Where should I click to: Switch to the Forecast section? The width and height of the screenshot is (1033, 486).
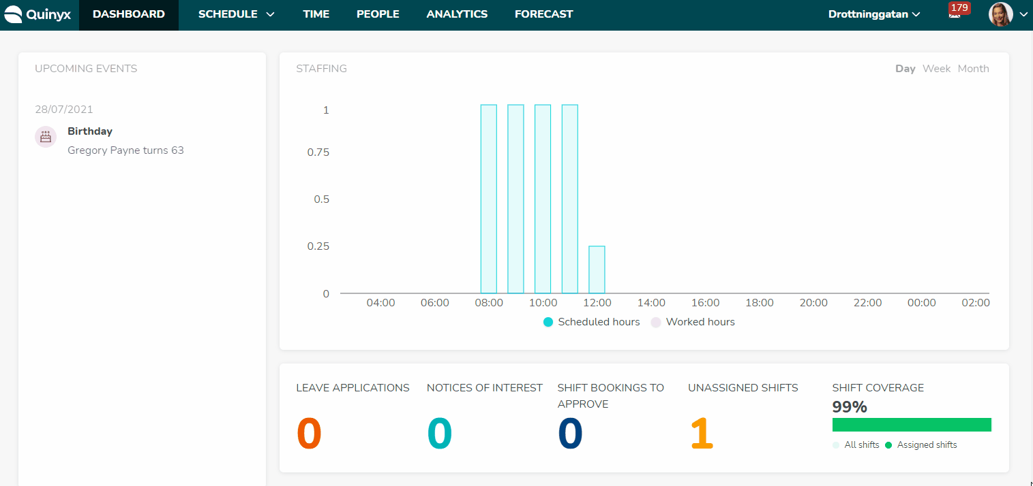coord(544,14)
